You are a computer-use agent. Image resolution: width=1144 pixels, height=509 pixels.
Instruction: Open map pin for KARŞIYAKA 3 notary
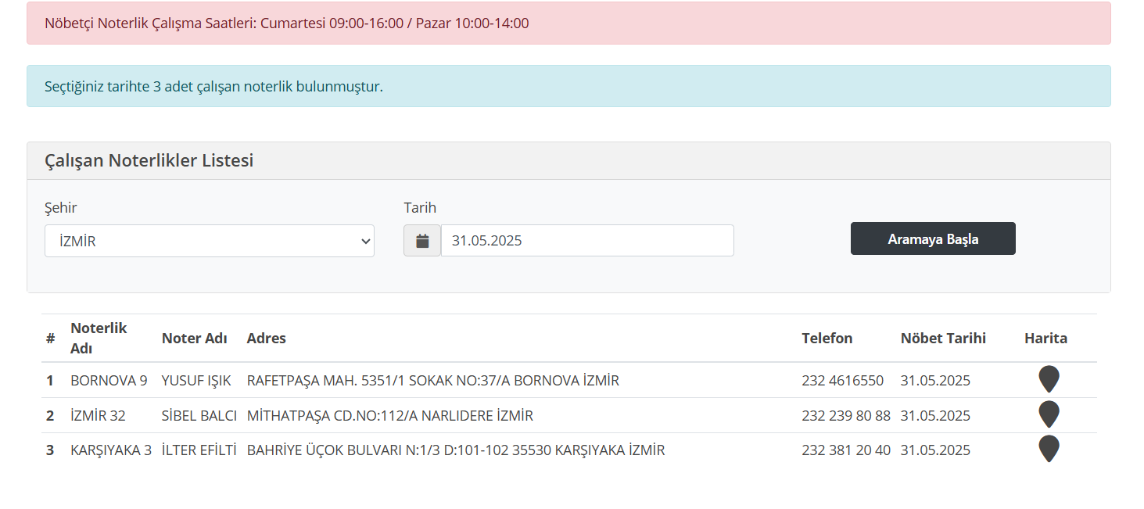[1049, 449]
